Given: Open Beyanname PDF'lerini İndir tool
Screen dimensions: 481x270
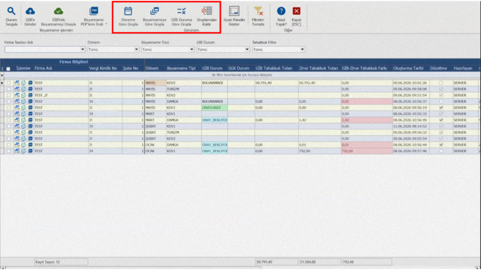Looking at the screenshot, I should tap(94, 16).
